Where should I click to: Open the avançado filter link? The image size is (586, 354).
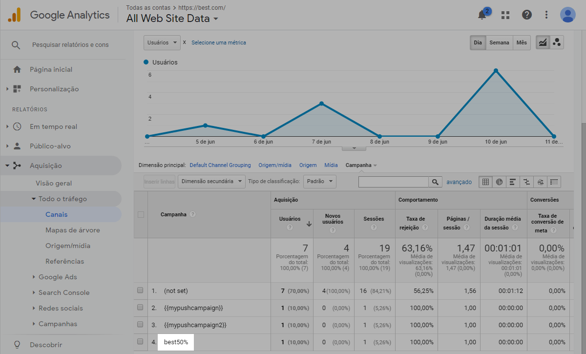[x=459, y=182]
